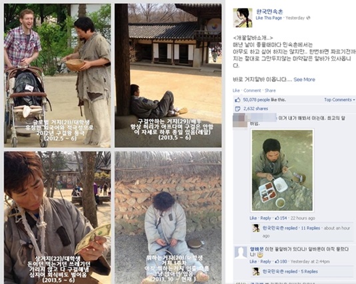Open the 한국민속촌 page profile picture
356x284 pixels.
[x=243, y=18]
